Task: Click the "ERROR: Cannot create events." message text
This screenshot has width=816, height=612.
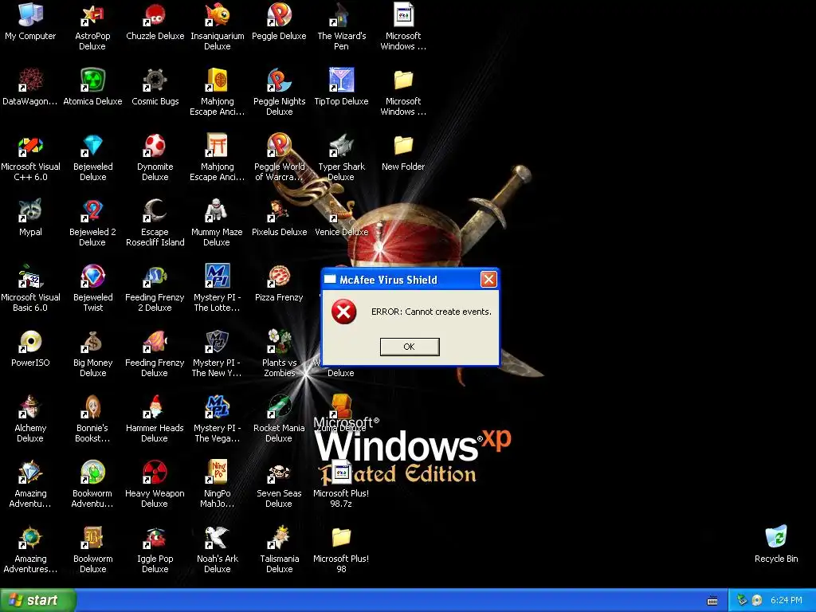Action: pos(431,312)
